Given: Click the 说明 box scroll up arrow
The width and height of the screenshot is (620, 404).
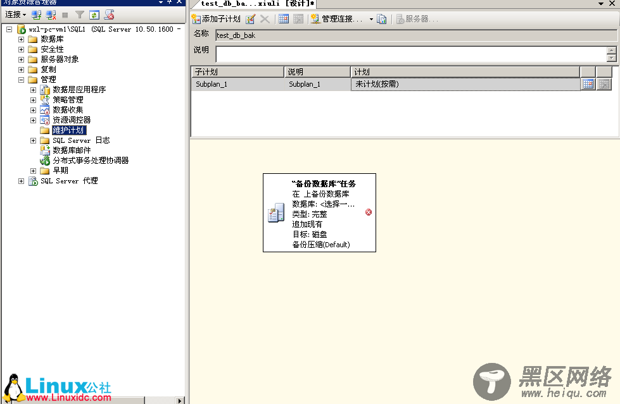Looking at the screenshot, I should [612, 51].
